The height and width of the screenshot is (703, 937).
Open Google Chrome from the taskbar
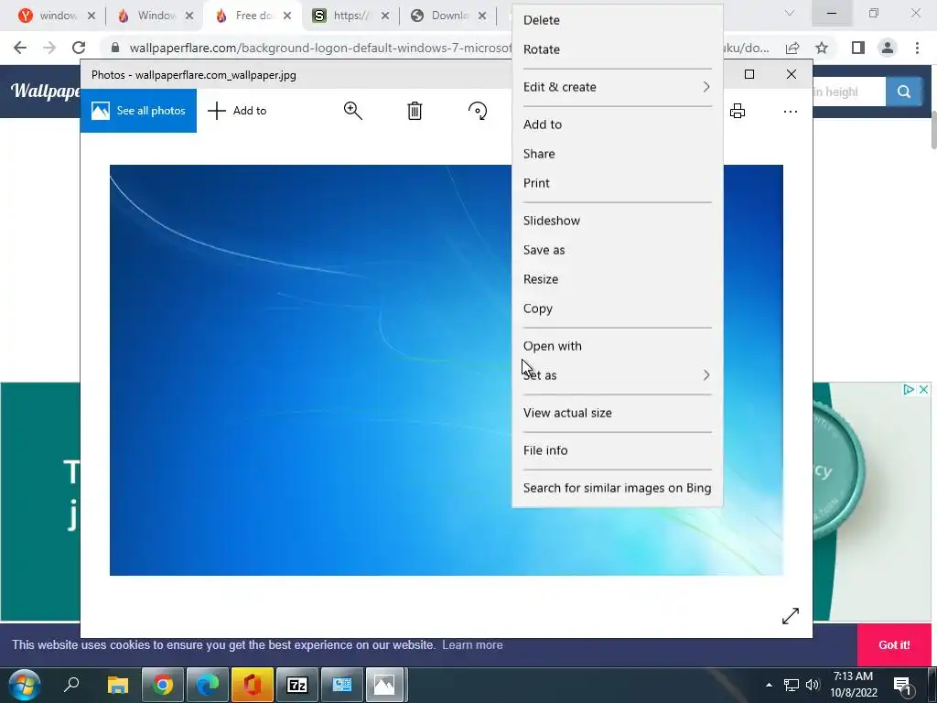tap(163, 685)
